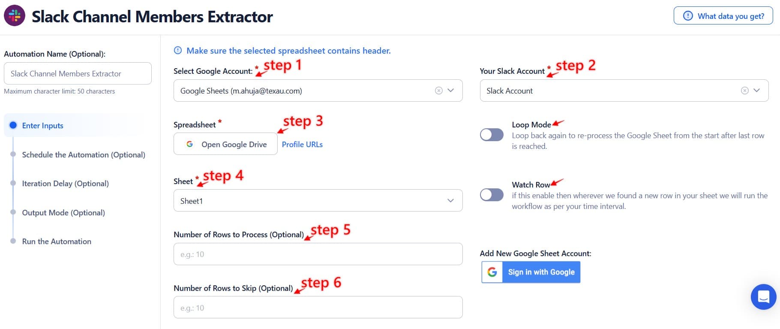
Task: Open the Your Slack Account dropdown
Action: click(x=756, y=91)
